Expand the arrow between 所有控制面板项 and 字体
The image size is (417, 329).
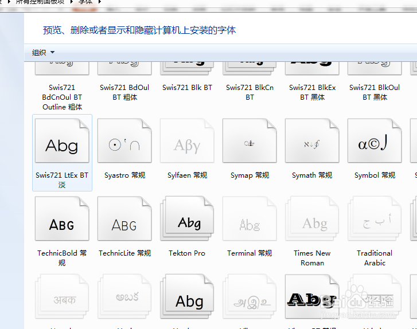coord(72,2)
